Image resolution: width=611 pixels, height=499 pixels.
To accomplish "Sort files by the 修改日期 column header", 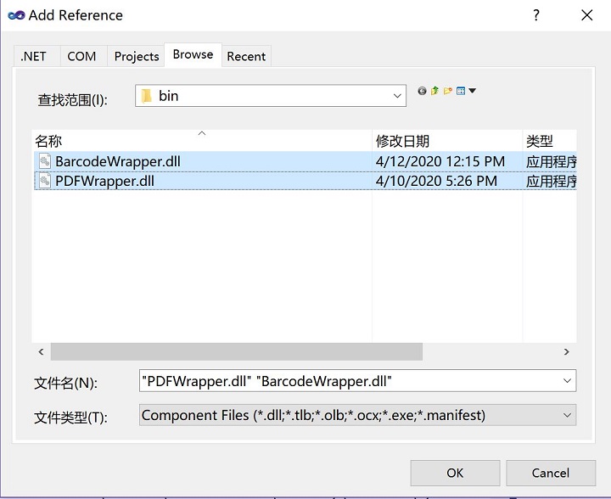I will coord(402,141).
